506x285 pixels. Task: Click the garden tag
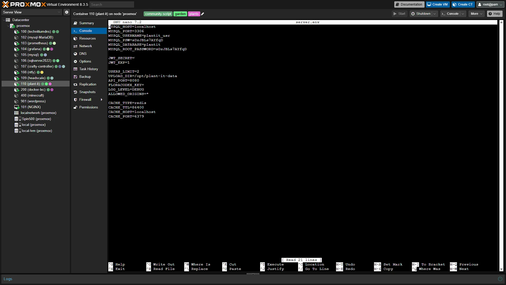tap(180, 14)
